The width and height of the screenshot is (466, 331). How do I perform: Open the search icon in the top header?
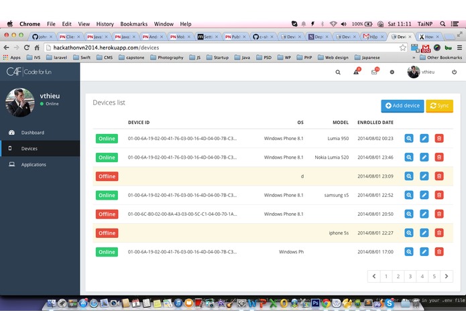tap(338, 72)
